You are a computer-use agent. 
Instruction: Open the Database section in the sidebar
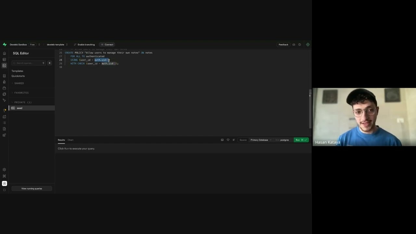pyautogui.click(x=4, y=76)
